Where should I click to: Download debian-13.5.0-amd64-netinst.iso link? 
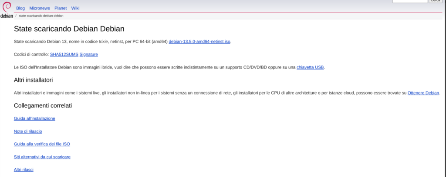click(x=199, y=41)
